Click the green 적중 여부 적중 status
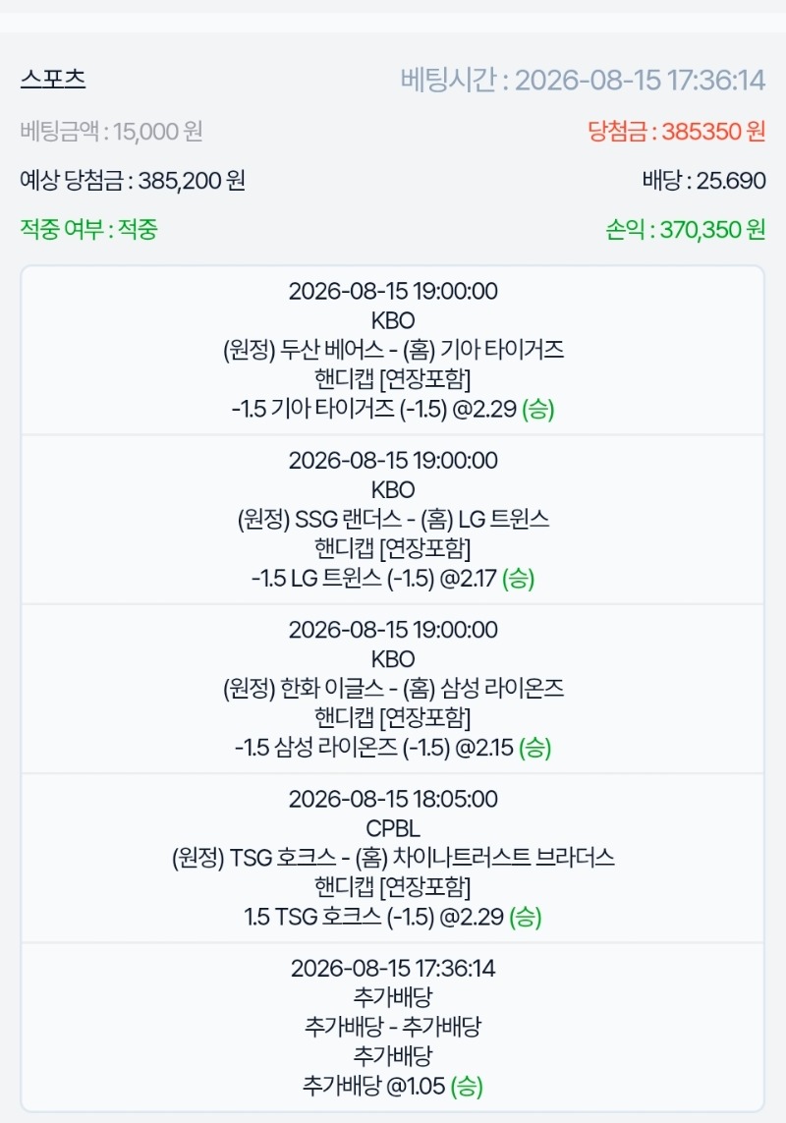 (88, 229)
